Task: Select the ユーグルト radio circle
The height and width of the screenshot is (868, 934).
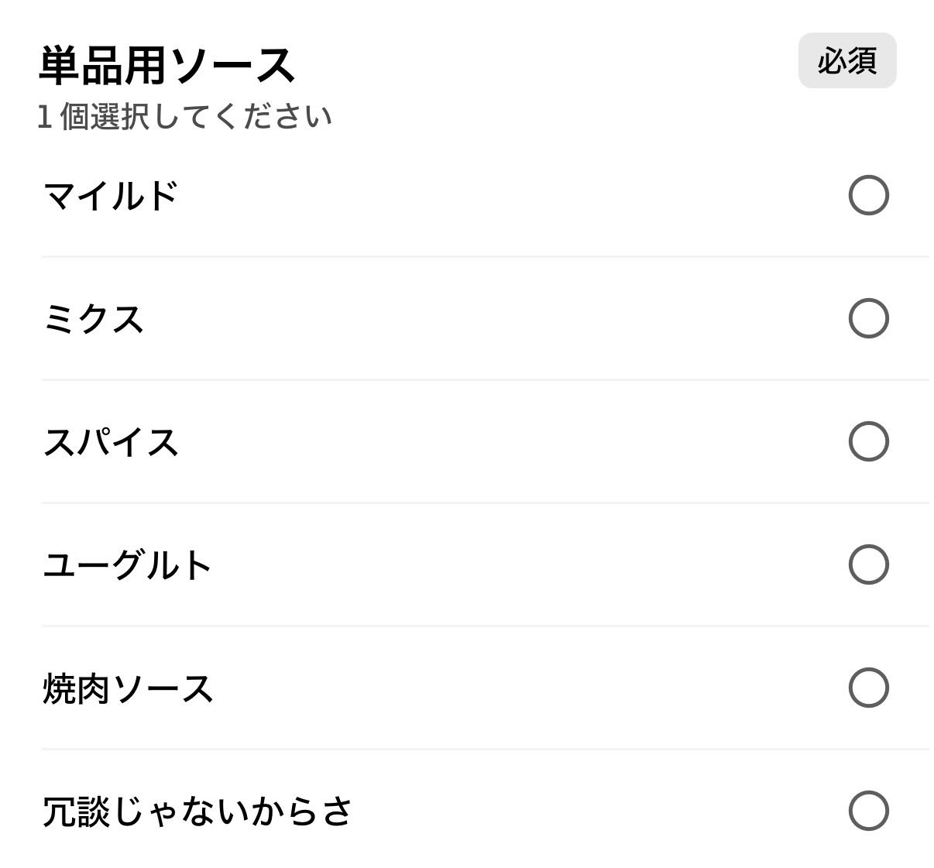Action: [x=868, y=564]
